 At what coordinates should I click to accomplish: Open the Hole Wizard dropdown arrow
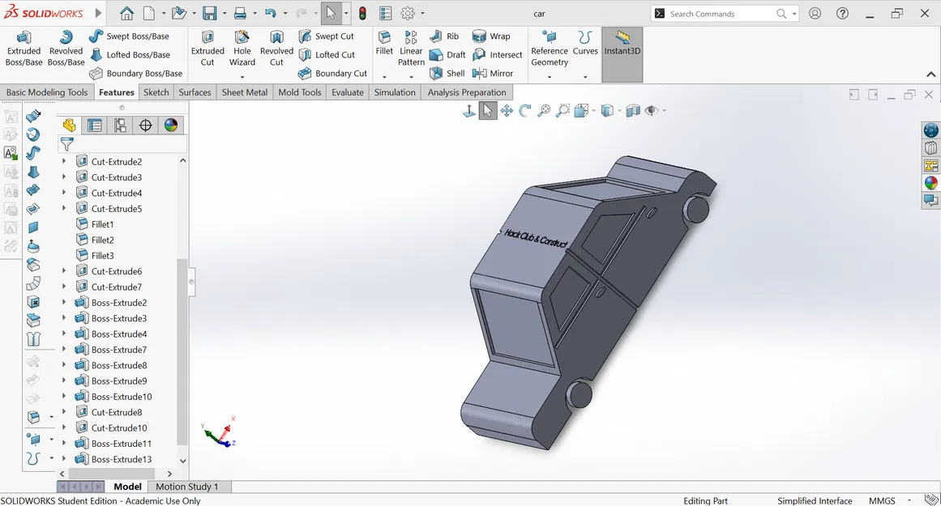(242, 77)
